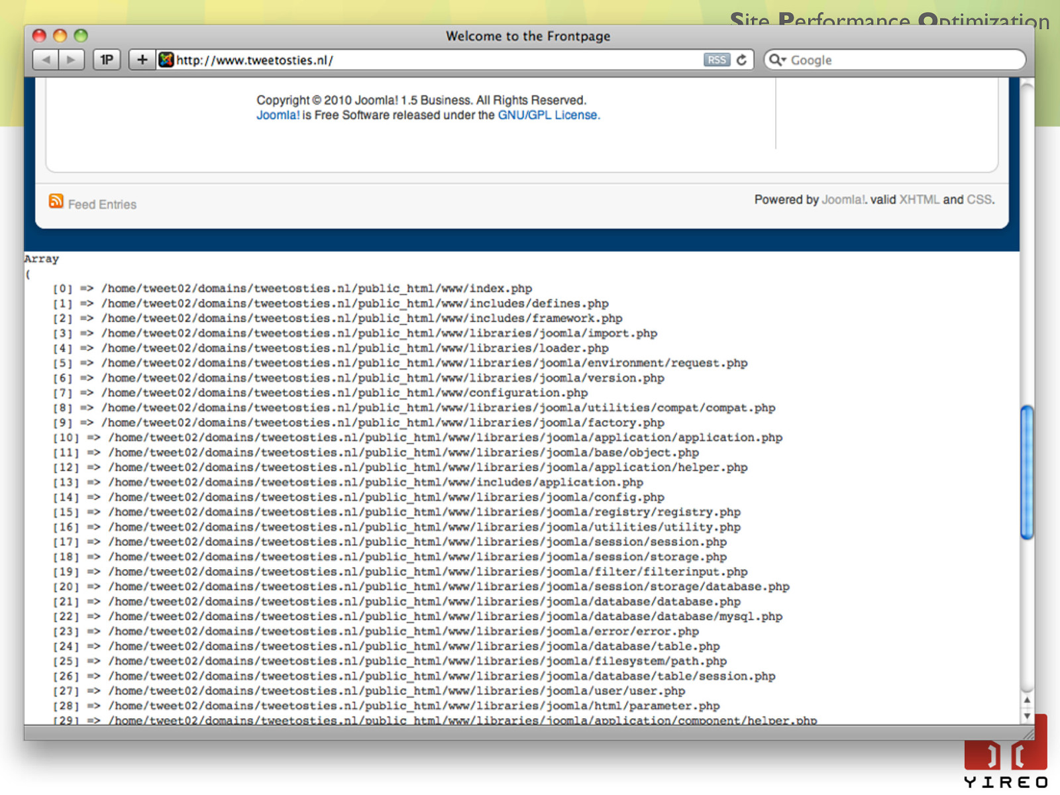Open the CSS validation link
Viewport: 1060px width, 795px height.
tap(980, 199)
